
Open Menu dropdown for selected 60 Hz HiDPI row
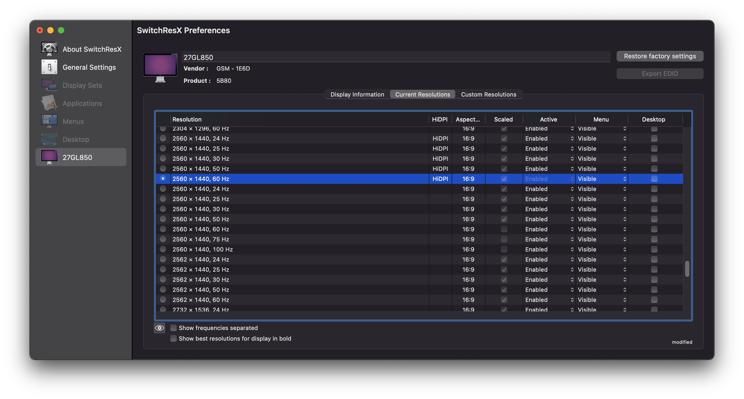(602, 179)
